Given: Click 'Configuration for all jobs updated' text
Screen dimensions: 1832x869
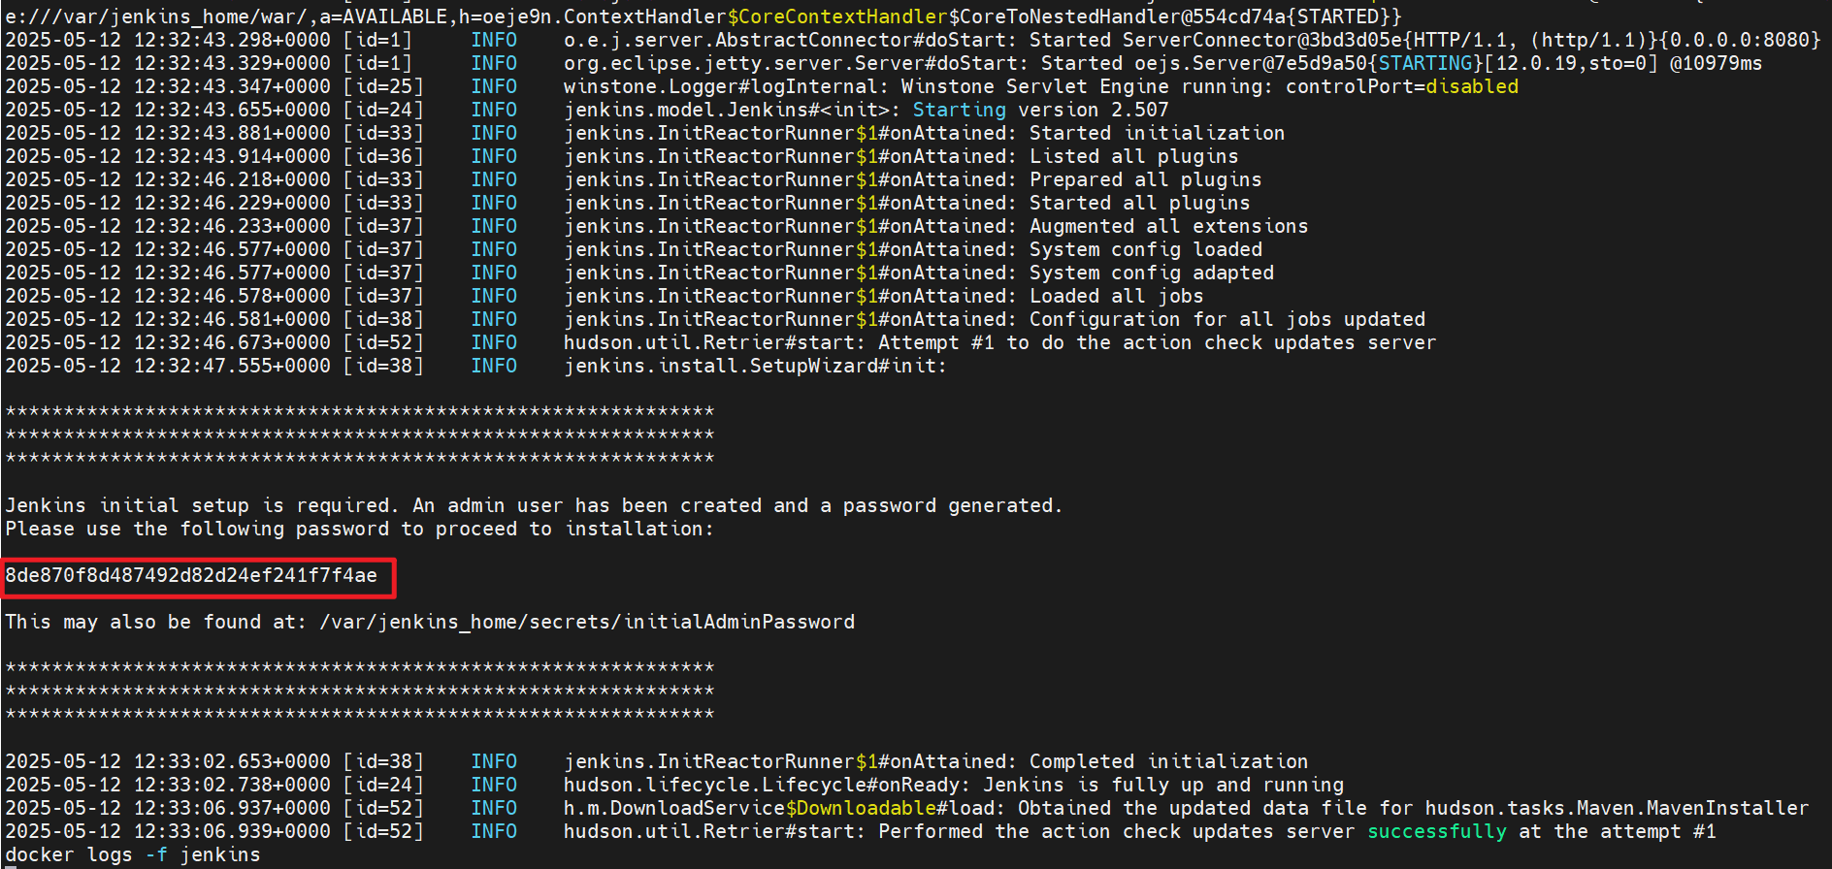Looking at the screenshot, I should click(1227, 320).
